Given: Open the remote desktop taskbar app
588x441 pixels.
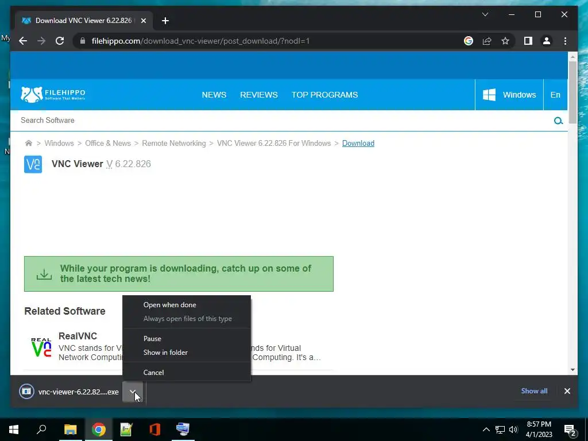Looking at the screenshot, I should coord(183,430).
